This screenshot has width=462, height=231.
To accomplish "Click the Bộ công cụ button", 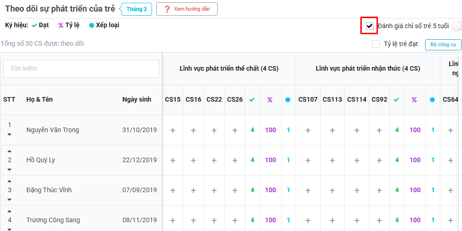I will click(443, 45).
